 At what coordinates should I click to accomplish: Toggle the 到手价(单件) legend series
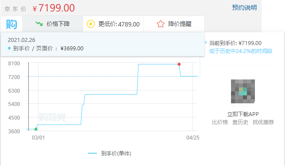[110, 154]
